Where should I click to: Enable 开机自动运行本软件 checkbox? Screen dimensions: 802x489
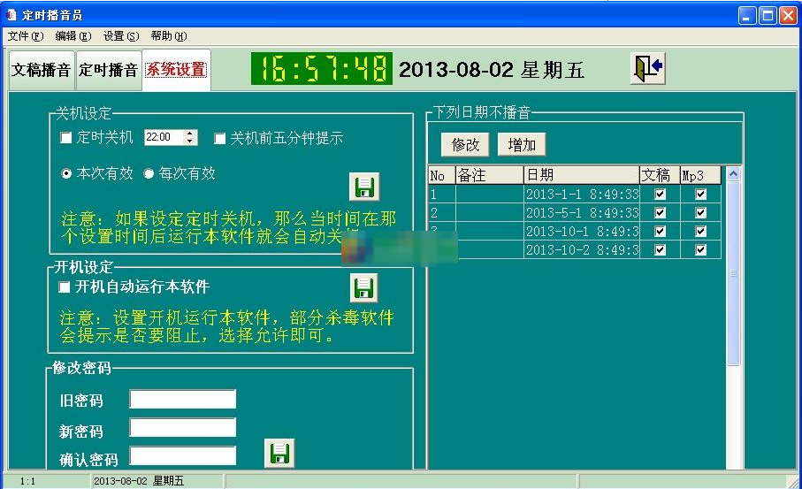coord(65,287)
